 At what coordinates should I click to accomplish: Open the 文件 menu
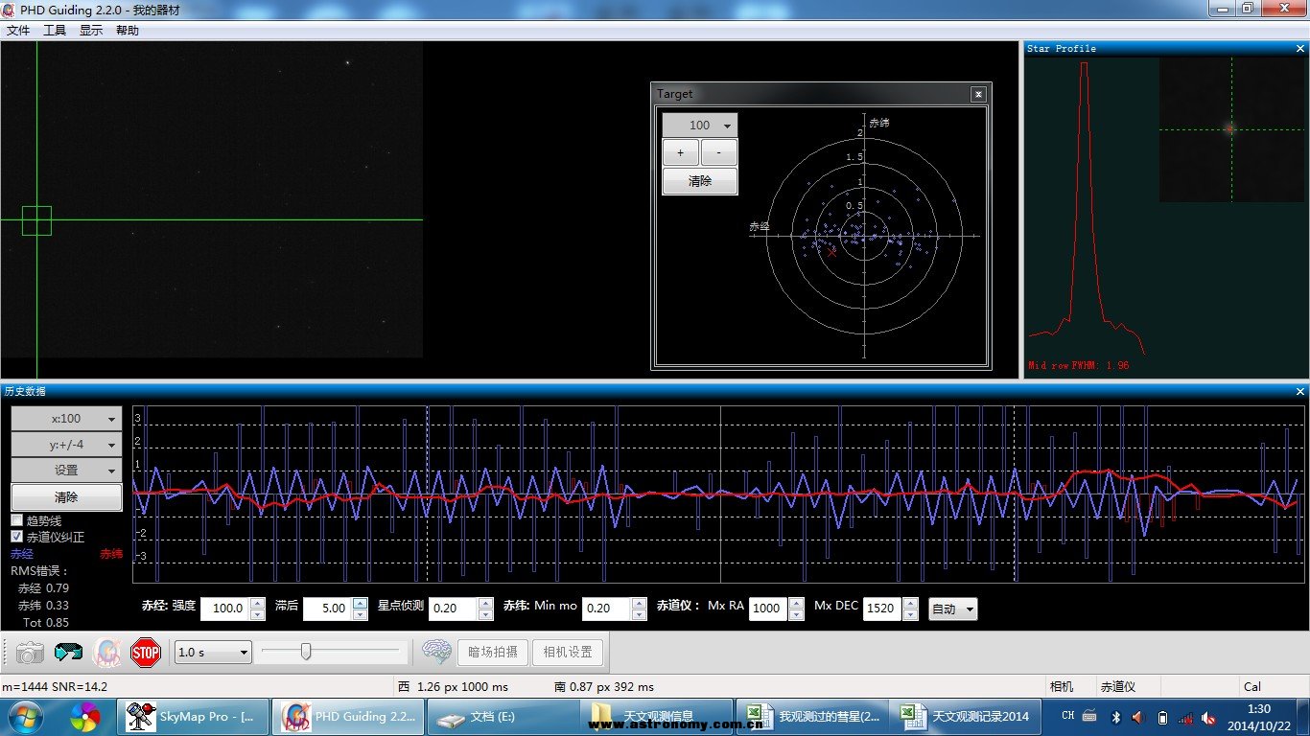point(18,31)
